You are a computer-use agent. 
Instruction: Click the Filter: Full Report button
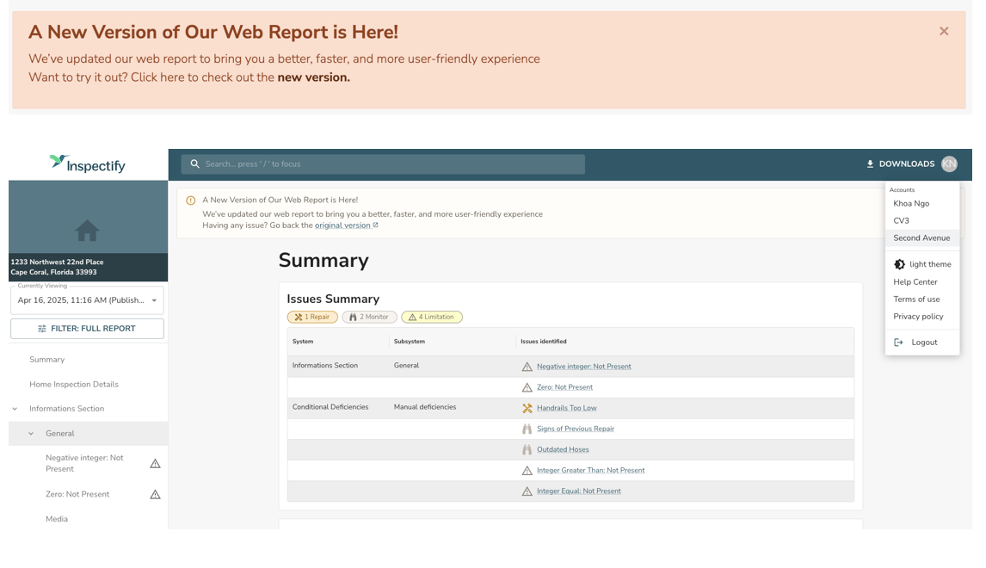[87, 329]
